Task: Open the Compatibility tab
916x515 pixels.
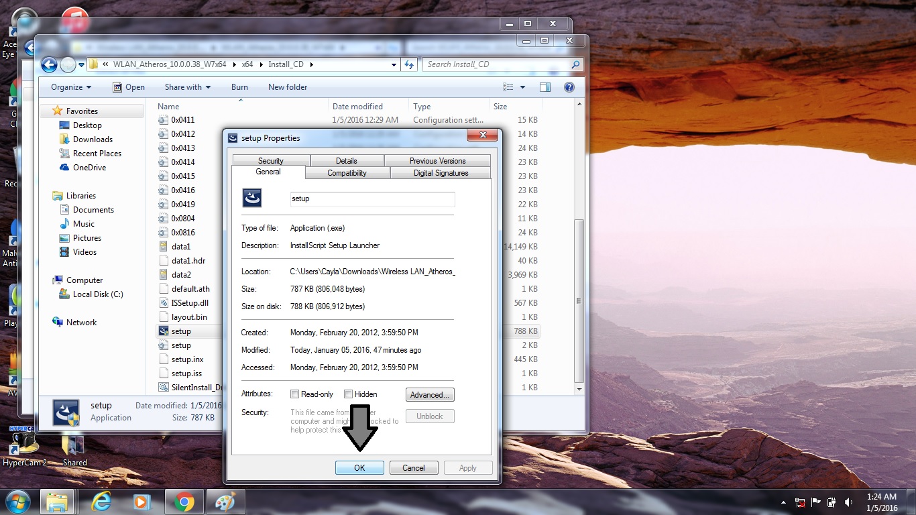Action: (347, 173)
